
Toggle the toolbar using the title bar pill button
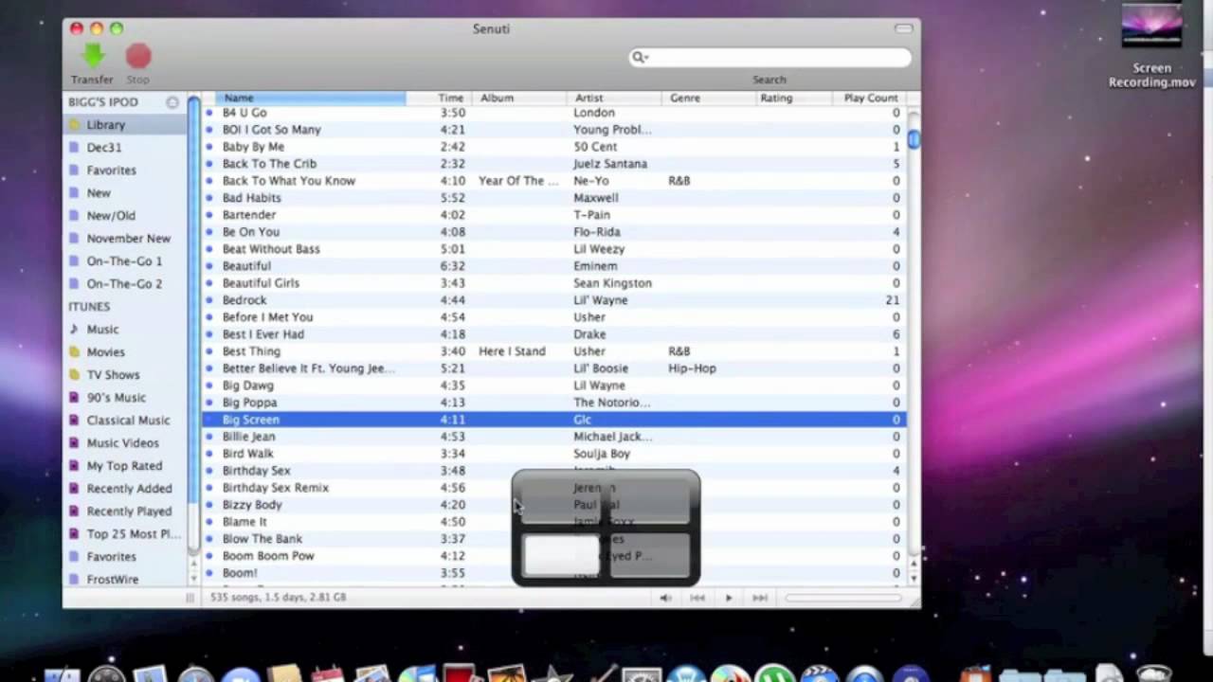pos(903,28)
